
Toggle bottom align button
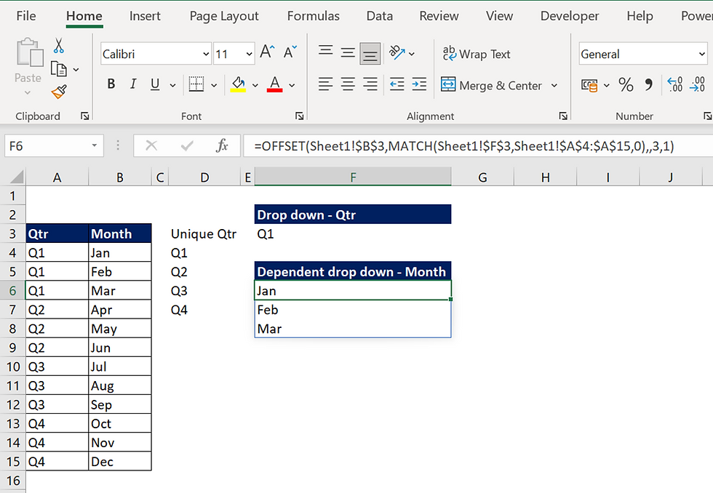370,54
